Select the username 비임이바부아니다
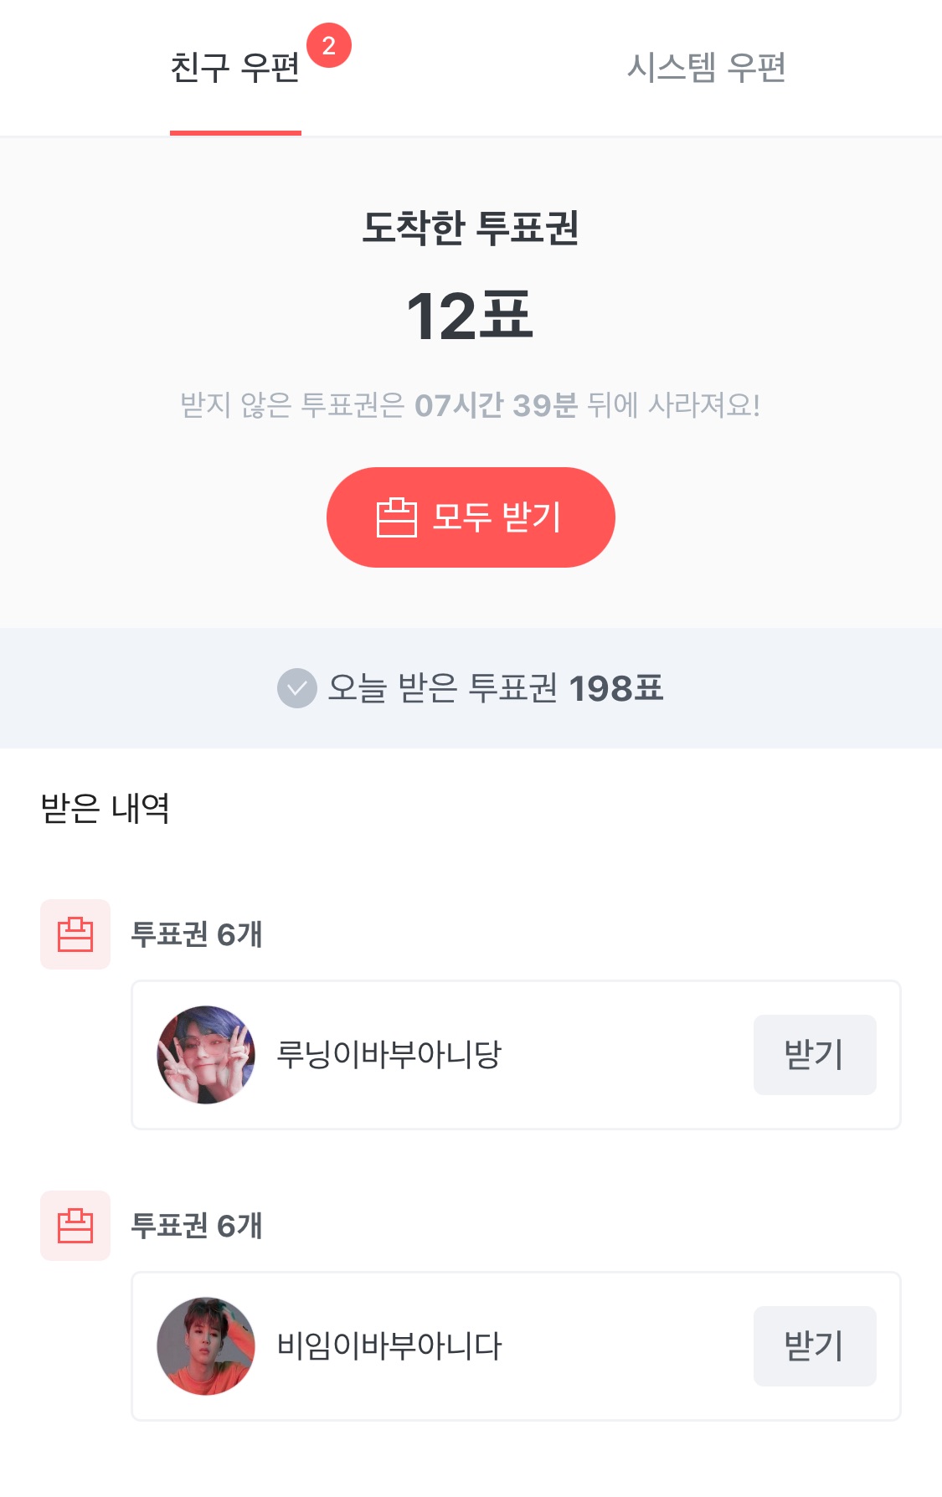The width and height of the screenshot is (942, 1497). pyautogui.click(x=389, y=1346)
